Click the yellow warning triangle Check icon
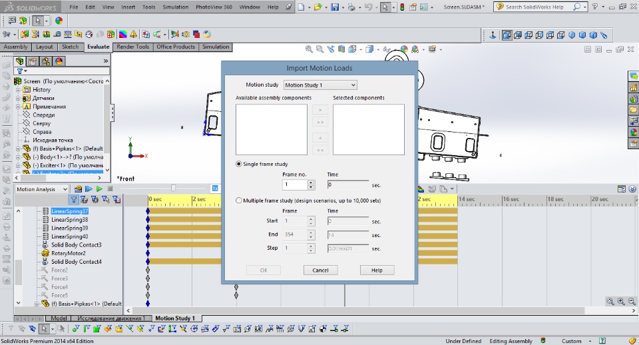This screenshot has width=639, height=345. [134, 34]
